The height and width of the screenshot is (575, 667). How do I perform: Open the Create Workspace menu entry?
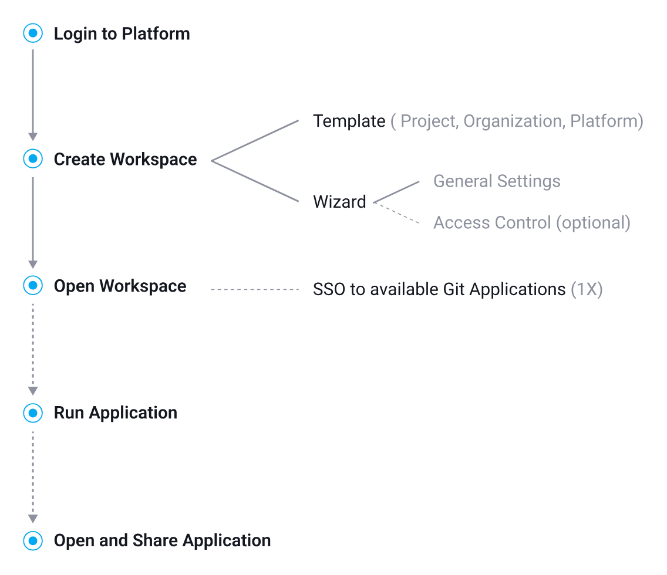(125, 158)
